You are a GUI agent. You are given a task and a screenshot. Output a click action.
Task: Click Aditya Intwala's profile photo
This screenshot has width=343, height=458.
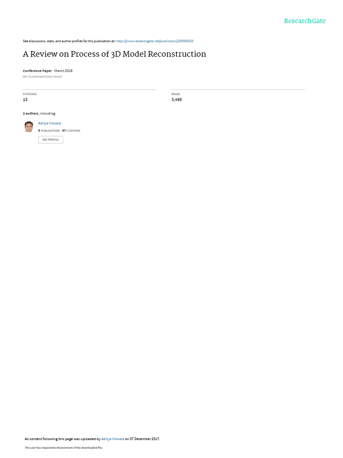pos(29,127)
